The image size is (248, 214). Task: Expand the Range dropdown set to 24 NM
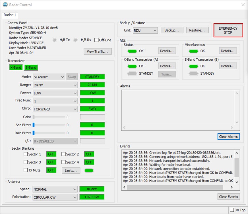point(55,85)
